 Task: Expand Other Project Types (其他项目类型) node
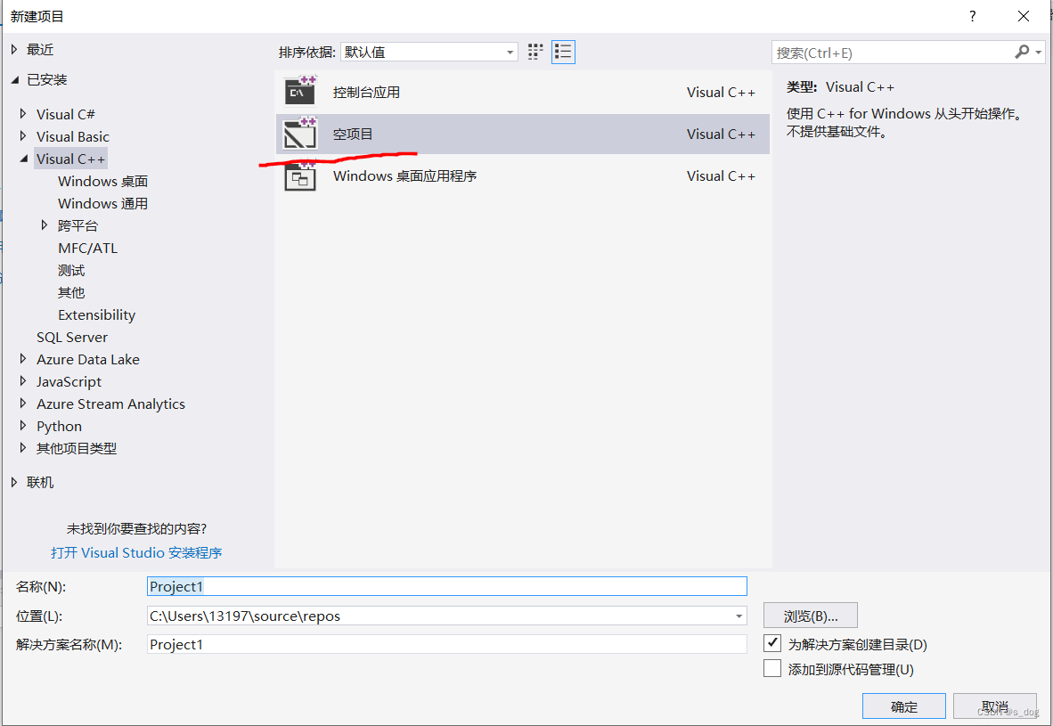pos(23,447)
